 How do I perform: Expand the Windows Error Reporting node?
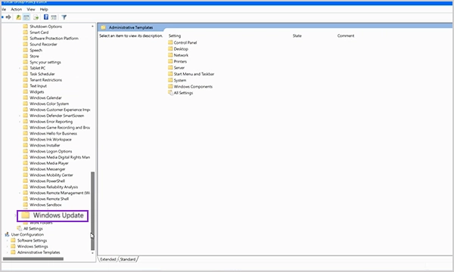pos(20,122)
